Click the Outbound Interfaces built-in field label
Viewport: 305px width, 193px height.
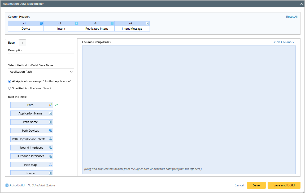click(30, 156)
